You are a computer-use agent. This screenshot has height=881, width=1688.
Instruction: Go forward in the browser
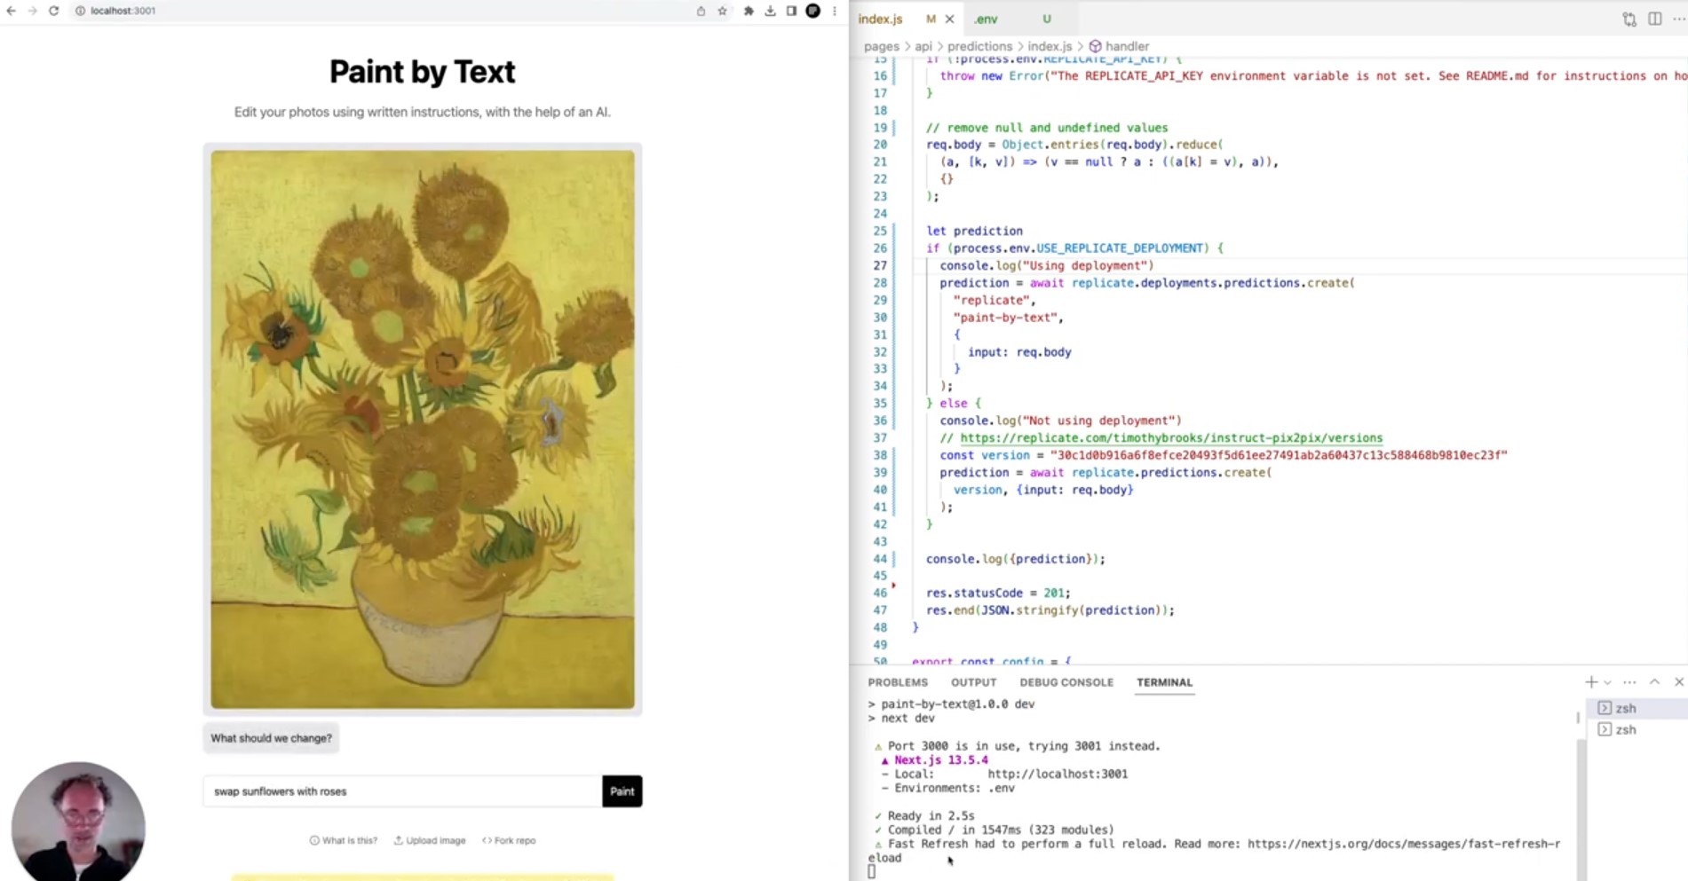32,11
